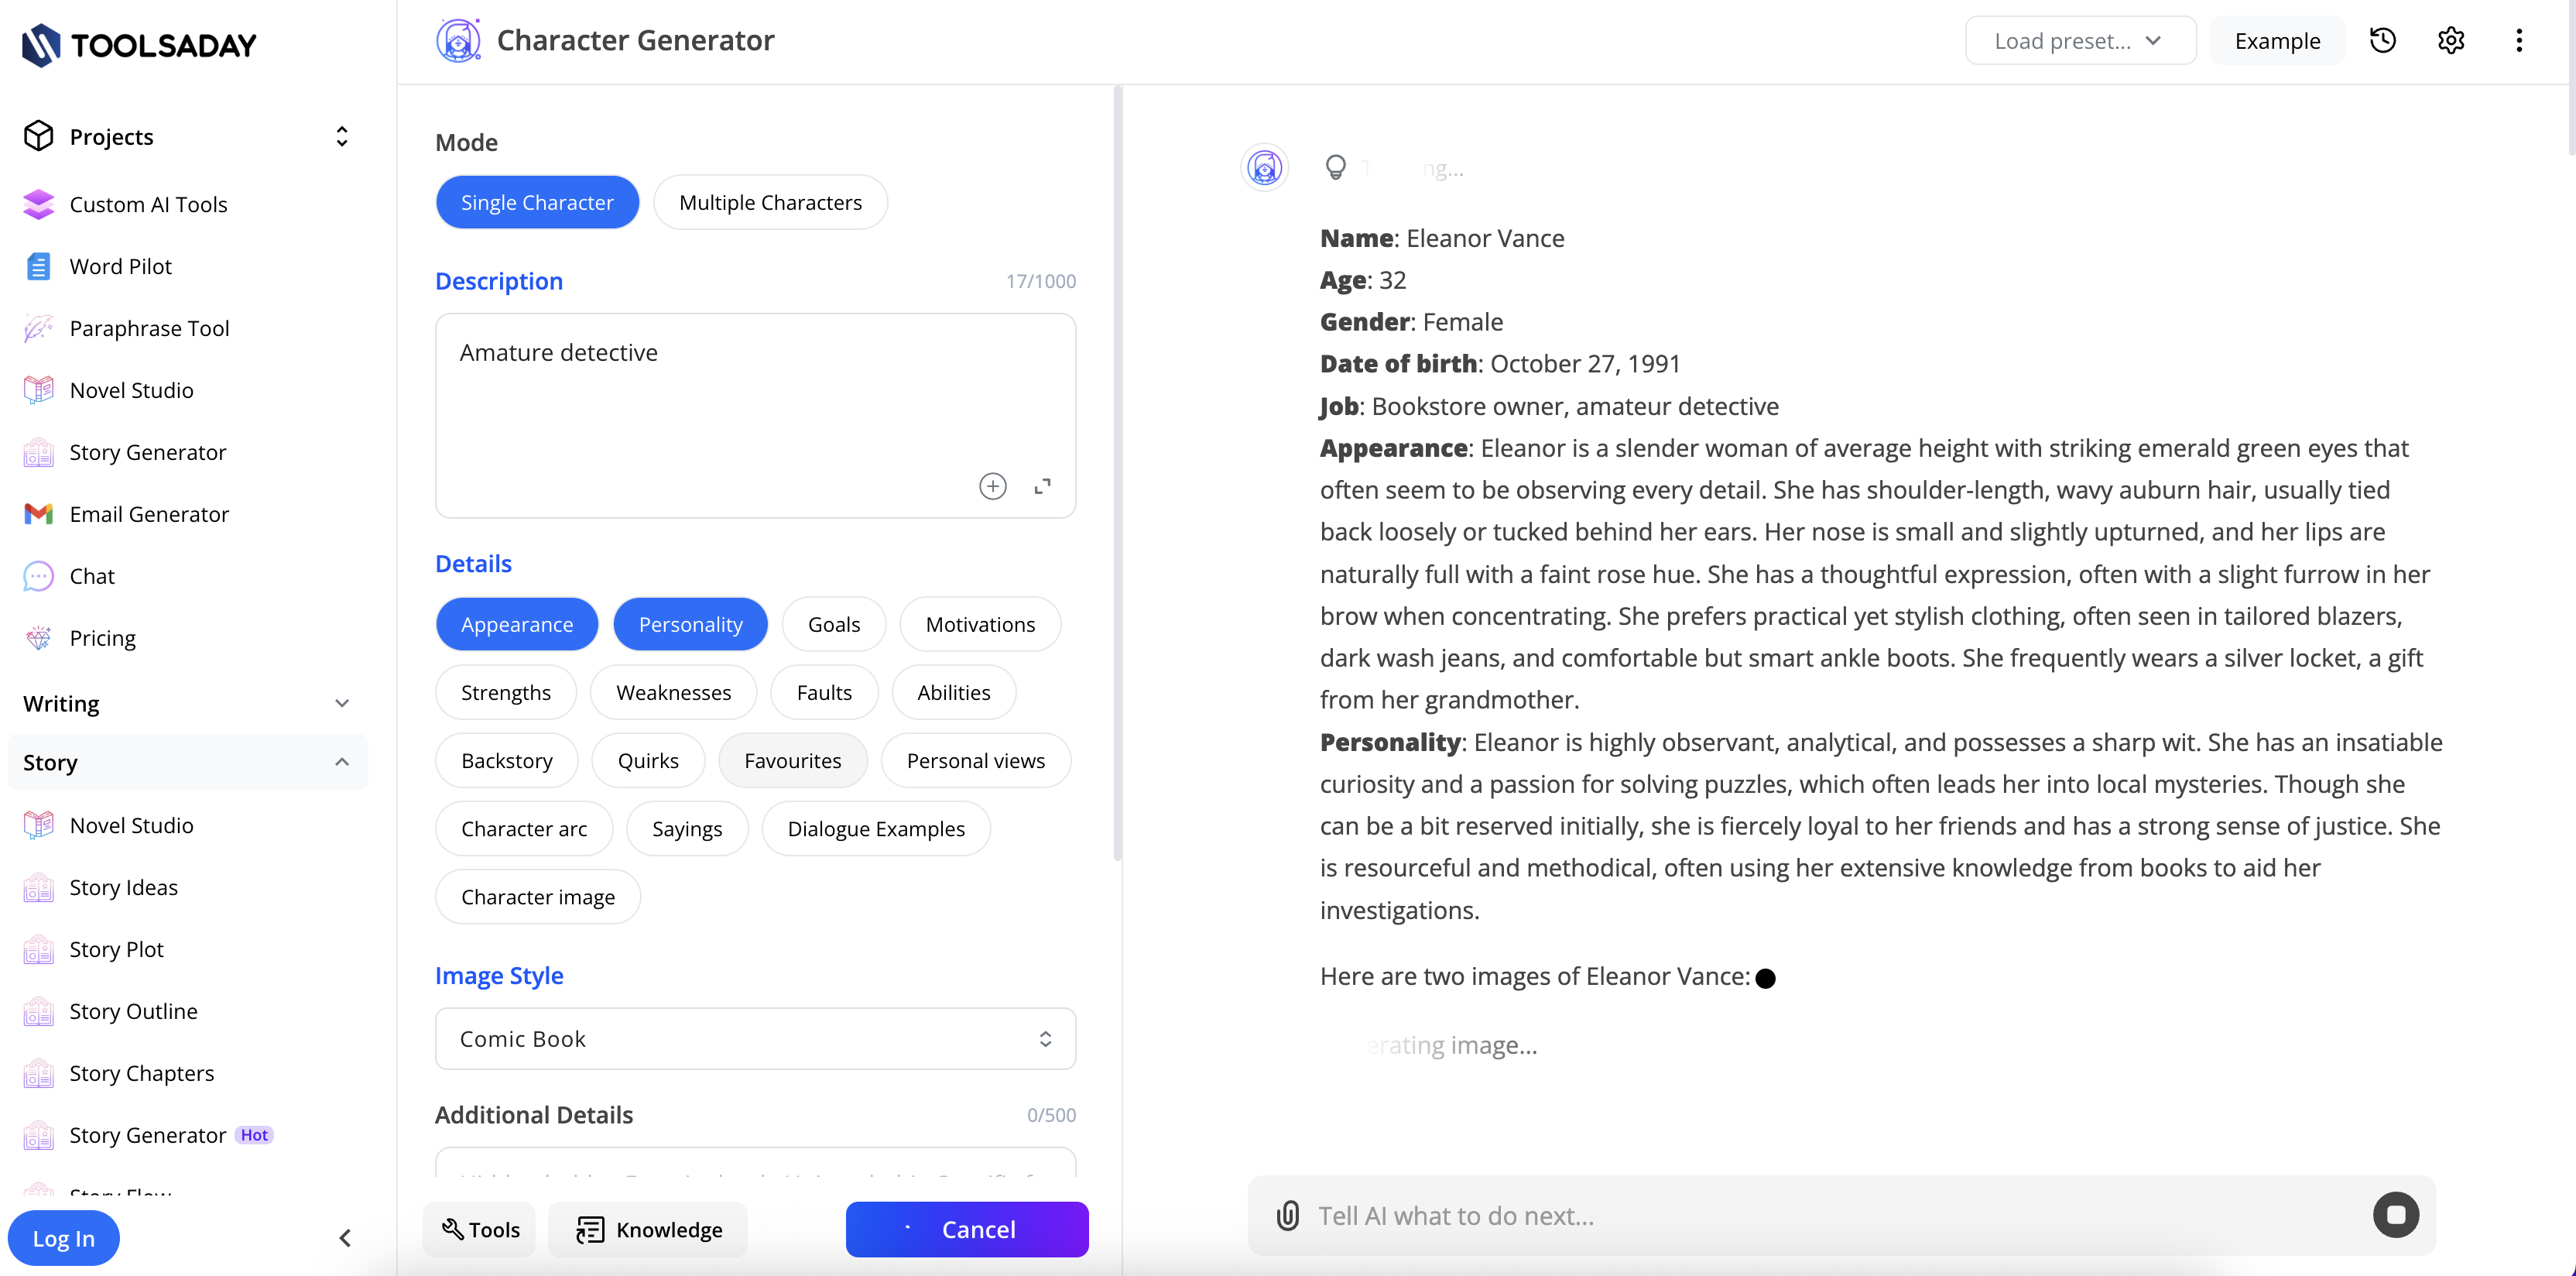This screenshot has height=1276, width=2576.
Task: Select Multiple Characters mode
Action: tap(770, 203)
